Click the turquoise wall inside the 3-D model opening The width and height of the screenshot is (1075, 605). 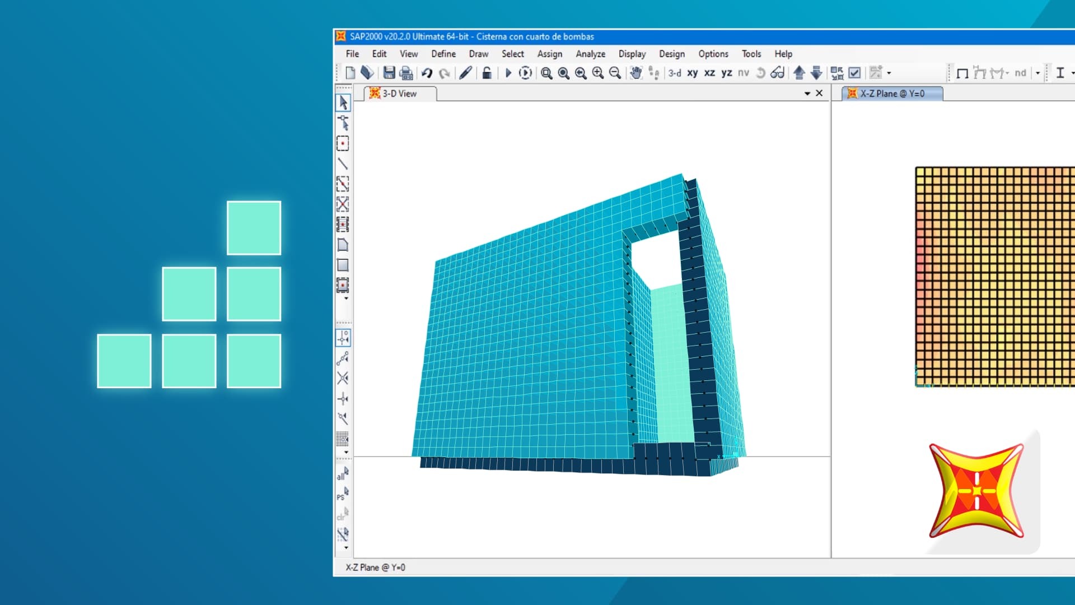pyautogui.click(x=672, y=364)
